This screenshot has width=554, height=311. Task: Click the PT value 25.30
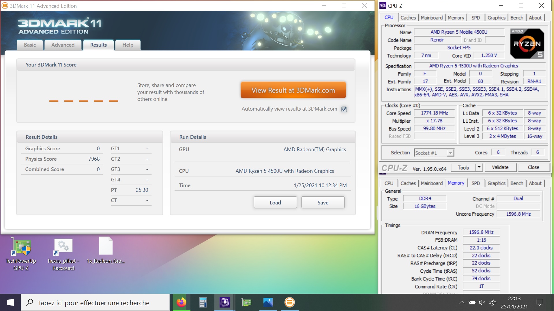click(x=142, y=190)
